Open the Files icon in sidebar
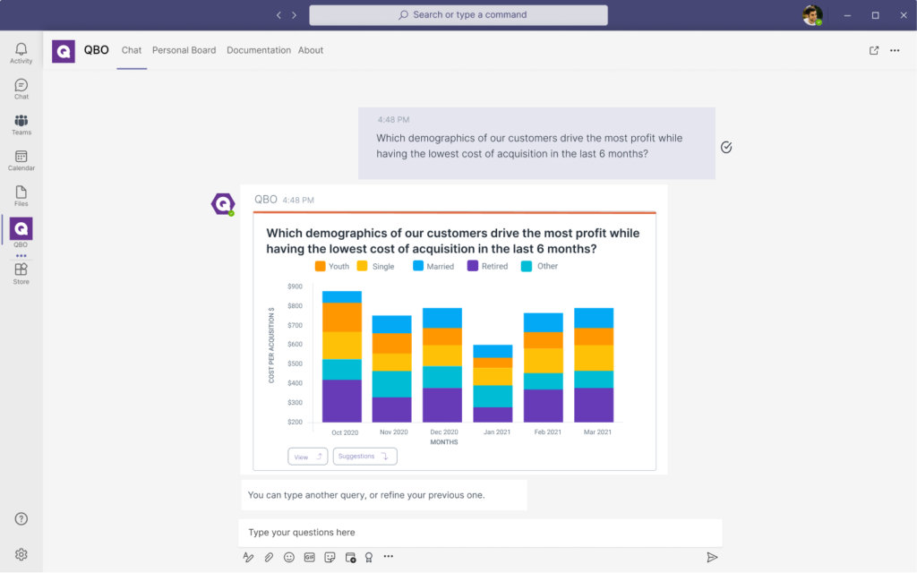 pyautogui.click(x=21, y=196)
